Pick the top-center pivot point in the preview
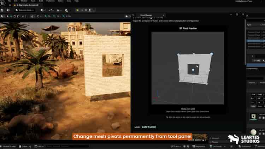265x149 pixels. coord(194,54)
